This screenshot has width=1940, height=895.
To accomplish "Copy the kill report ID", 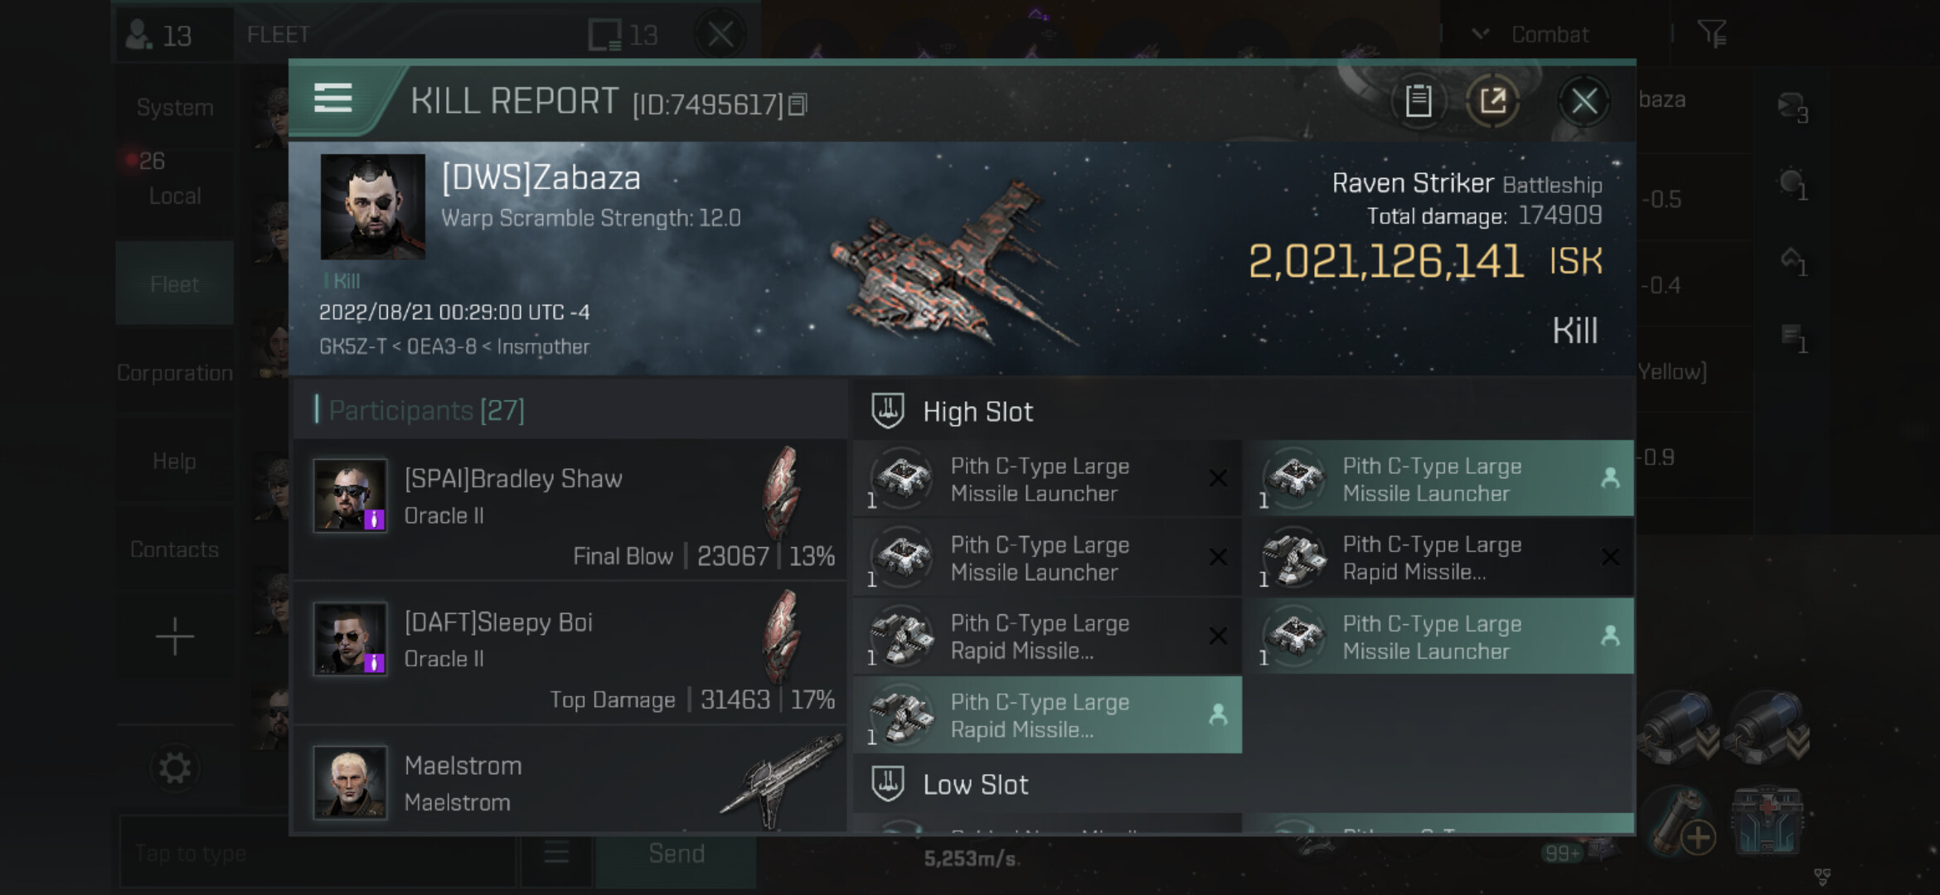I will (x=798, y=104).
